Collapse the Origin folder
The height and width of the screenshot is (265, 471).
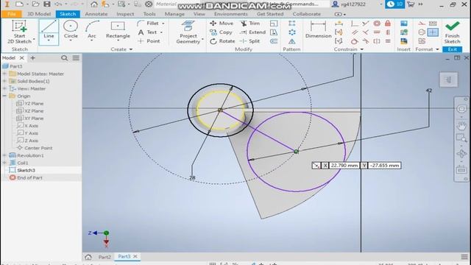coord(4,96)
